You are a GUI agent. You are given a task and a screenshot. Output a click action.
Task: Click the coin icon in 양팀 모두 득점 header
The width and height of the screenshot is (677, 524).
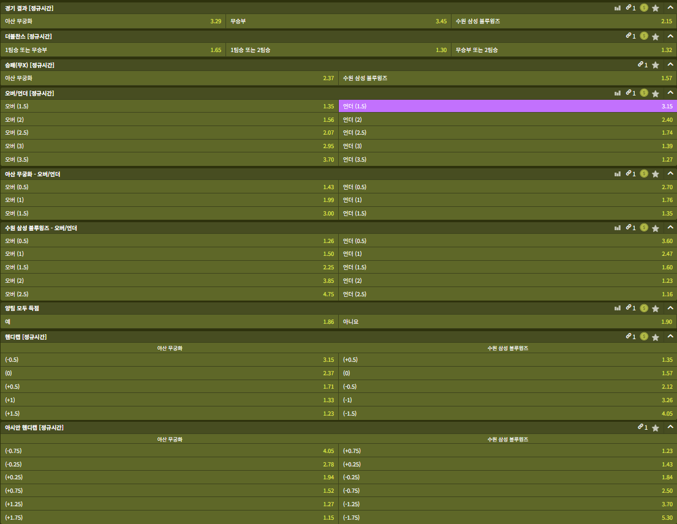(x=644, y=308)
